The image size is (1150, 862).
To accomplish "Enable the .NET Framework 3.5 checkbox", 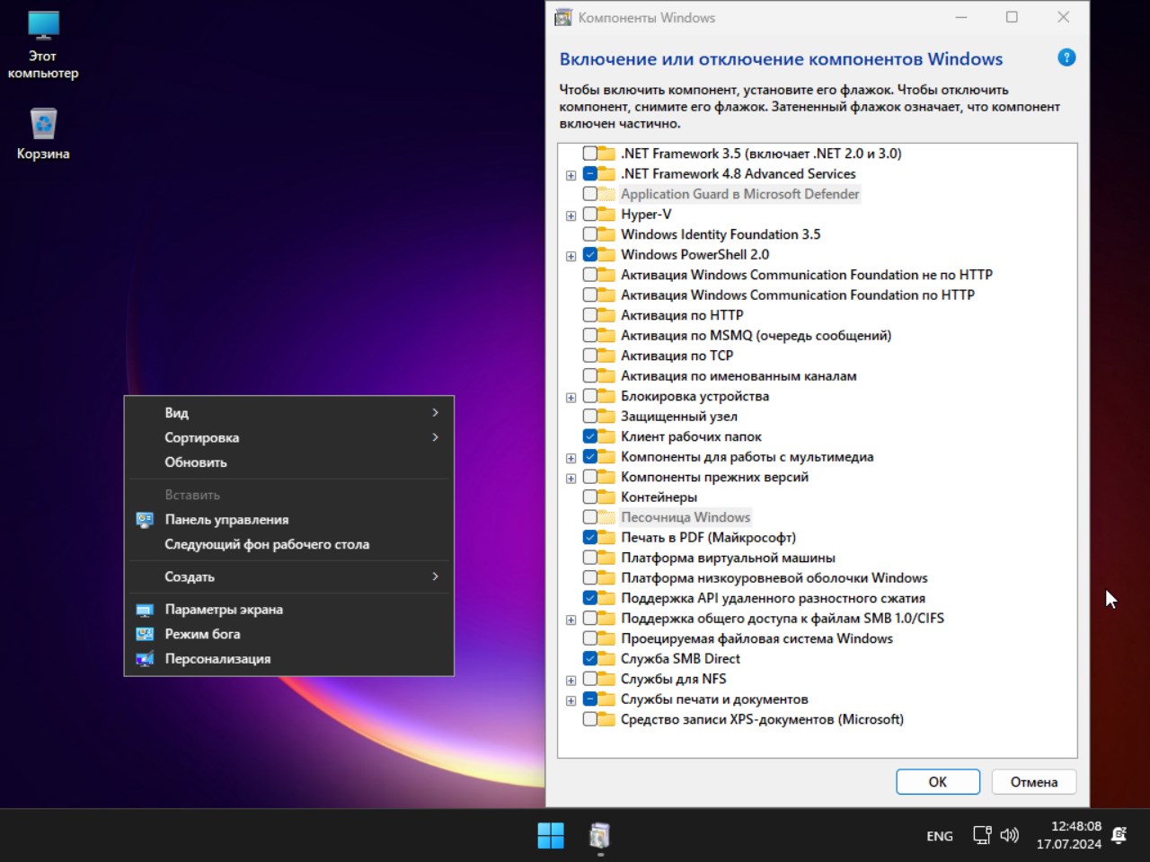I will click(589, 154).
